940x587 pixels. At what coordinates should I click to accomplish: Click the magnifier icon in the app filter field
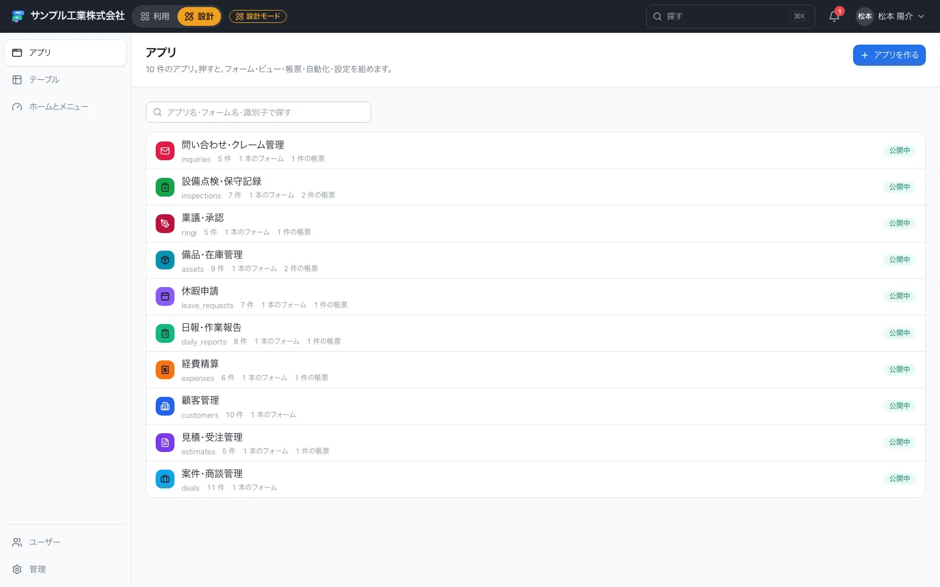[x=157, y=112]
